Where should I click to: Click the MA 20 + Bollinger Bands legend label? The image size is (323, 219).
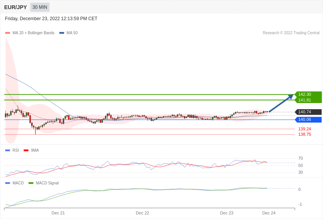point(33,33)
